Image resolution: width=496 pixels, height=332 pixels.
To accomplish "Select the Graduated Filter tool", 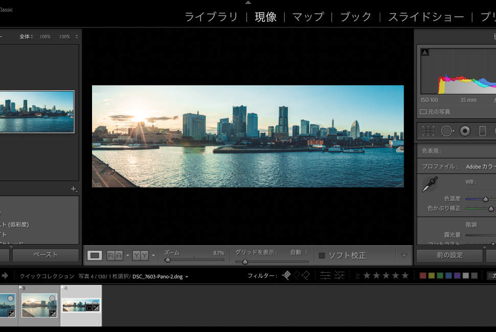I will coord(482,131).
